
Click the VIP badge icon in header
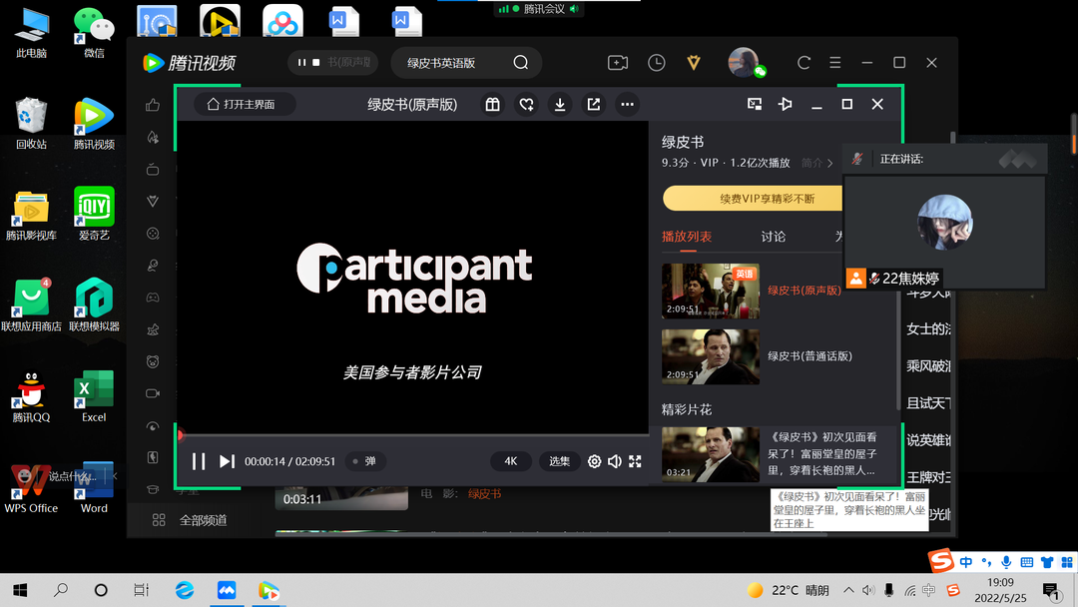694,63
